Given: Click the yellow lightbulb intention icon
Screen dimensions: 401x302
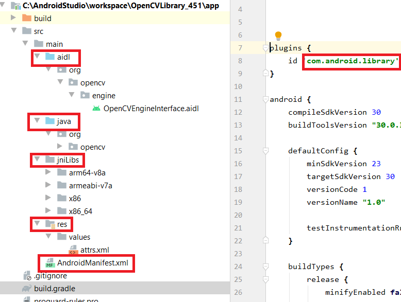Looking at the screenshot, I should [x=278, y=35].
